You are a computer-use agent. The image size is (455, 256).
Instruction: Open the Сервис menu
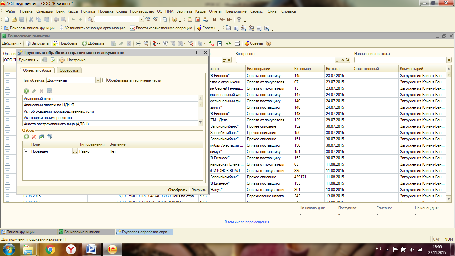(257, 11)
